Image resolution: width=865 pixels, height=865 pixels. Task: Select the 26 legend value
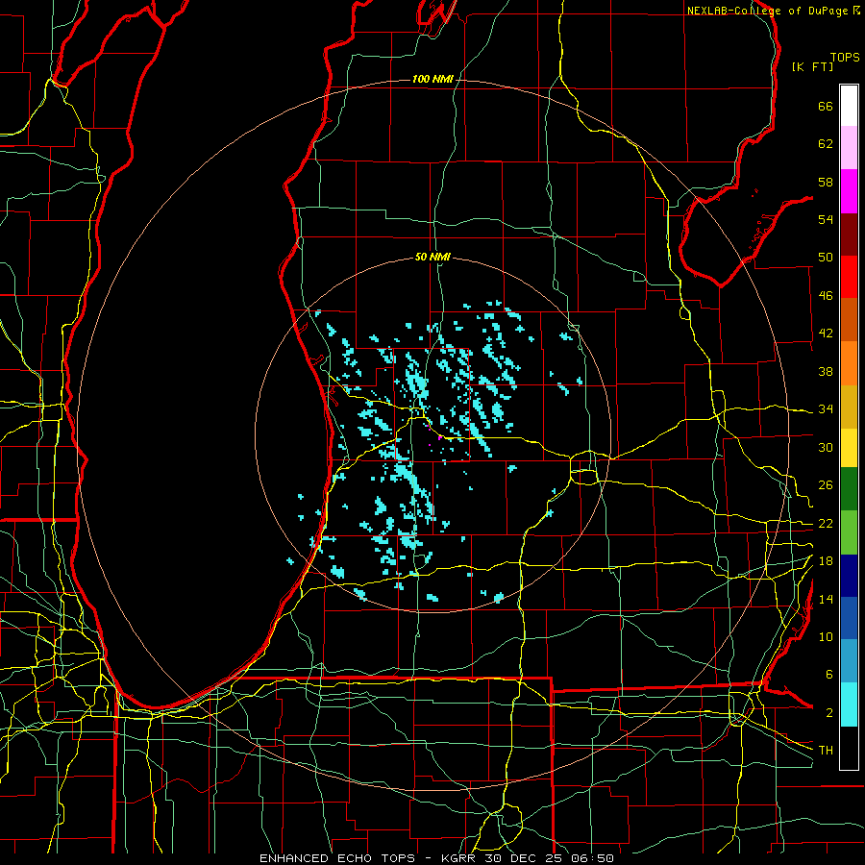tap(826, 485)
